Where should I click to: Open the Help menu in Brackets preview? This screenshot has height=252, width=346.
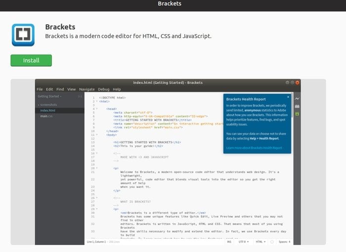point(117,89)
